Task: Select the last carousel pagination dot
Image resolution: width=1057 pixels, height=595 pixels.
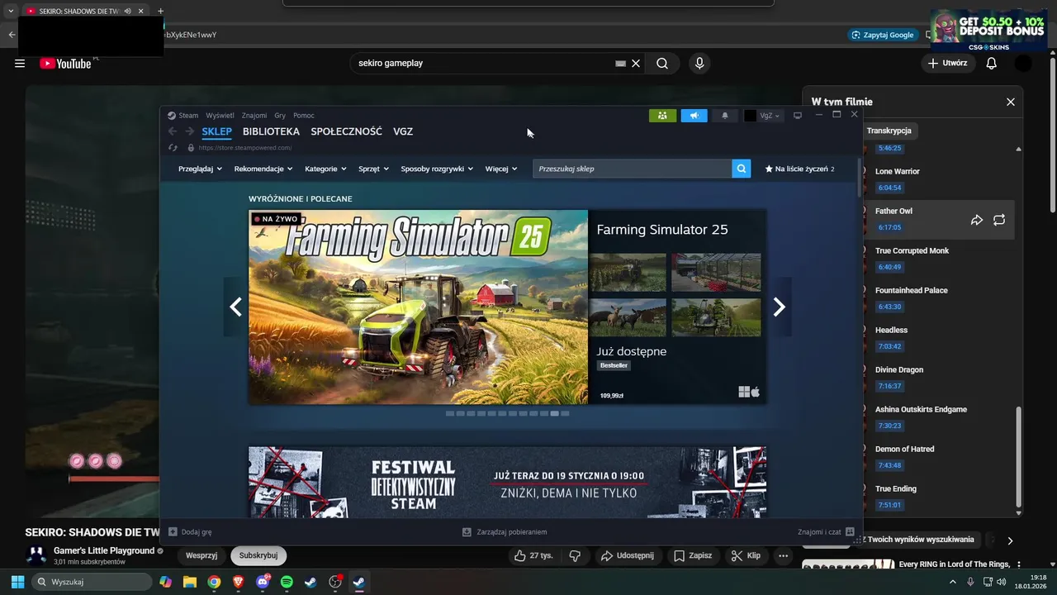Action: 565,413
